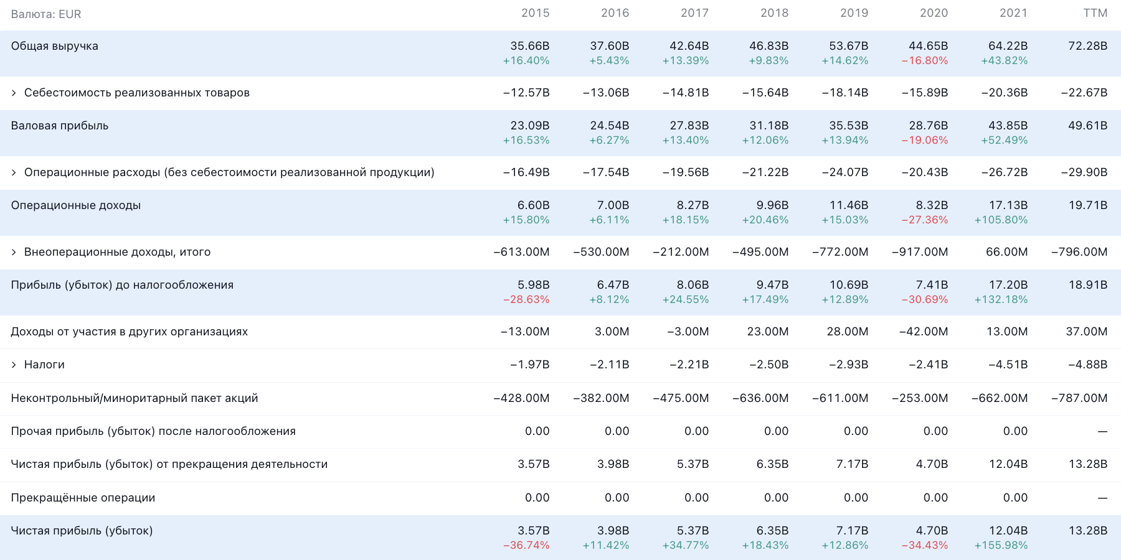
Task: Click the 2019 column header
Action: (x=854, y=13)
